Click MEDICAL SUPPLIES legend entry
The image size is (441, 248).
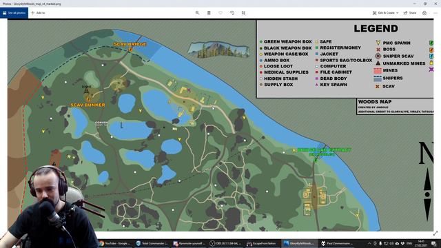coord(284,72)
